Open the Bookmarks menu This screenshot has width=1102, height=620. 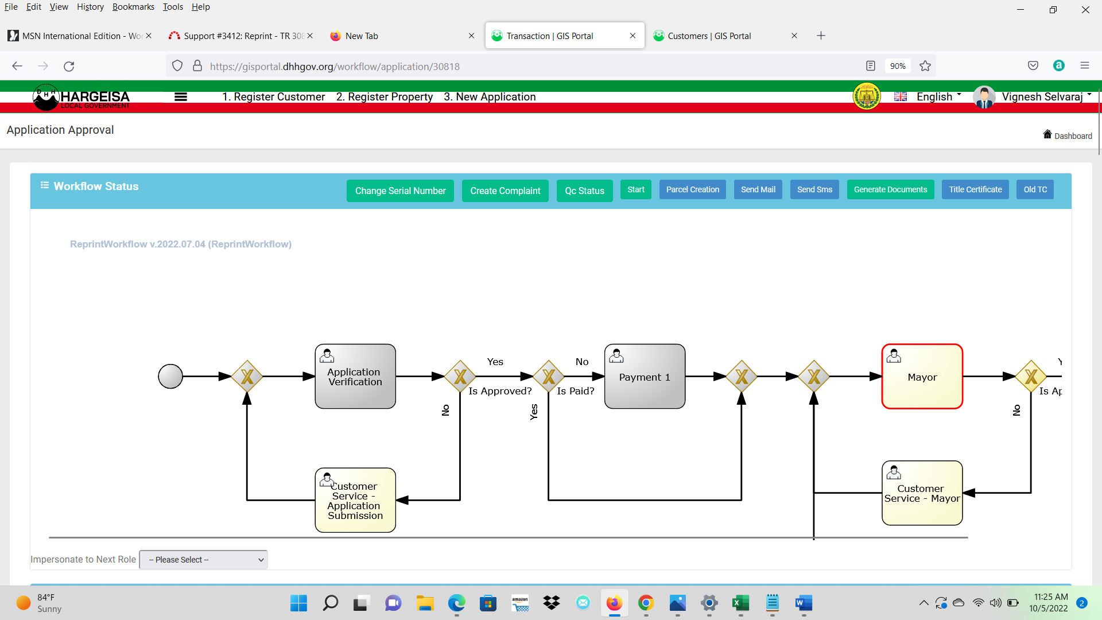[133, 7]
